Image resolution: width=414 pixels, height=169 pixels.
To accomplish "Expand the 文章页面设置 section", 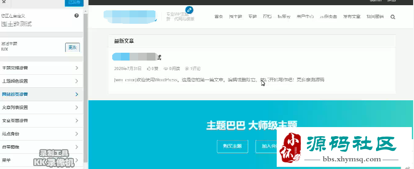I will (x=42, y=121).
